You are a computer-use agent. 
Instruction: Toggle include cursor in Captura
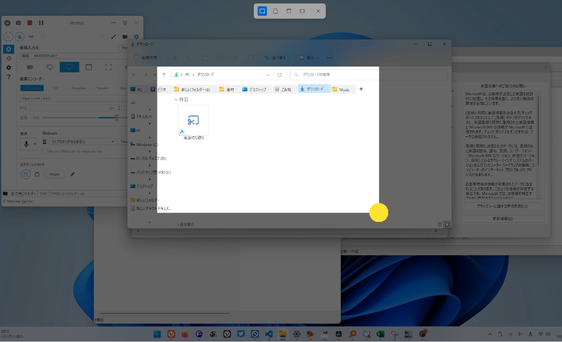pos(8,37)
